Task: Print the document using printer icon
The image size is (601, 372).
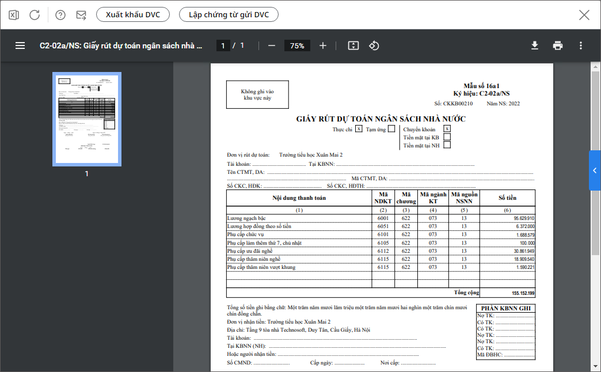Action: [x=558, y=45]
